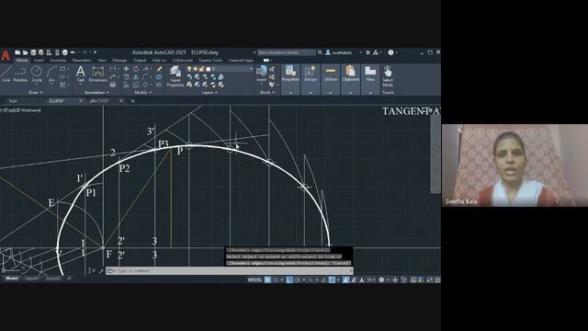The width and height of the screenshot is (588, 331).
Task: Click the keyword search field in title bar
Action: (287, 52)
